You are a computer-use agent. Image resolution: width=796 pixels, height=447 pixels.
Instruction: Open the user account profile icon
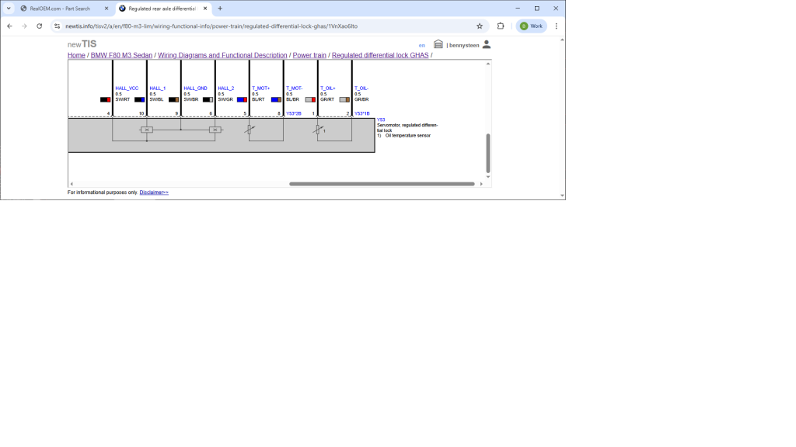tap(487, 45)
